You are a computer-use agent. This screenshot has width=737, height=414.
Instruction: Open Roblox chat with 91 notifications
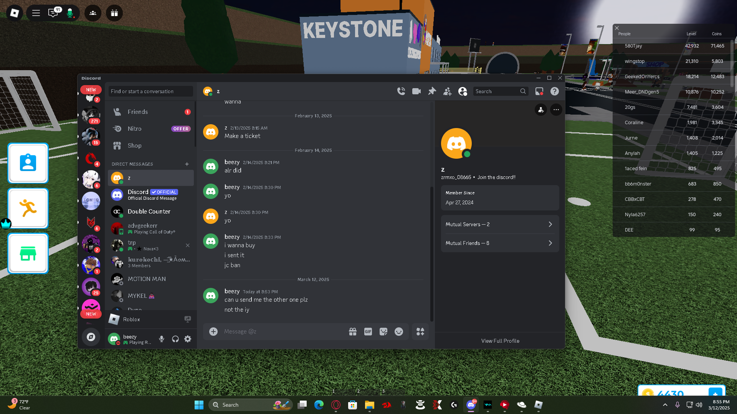(x=53, y=13)
